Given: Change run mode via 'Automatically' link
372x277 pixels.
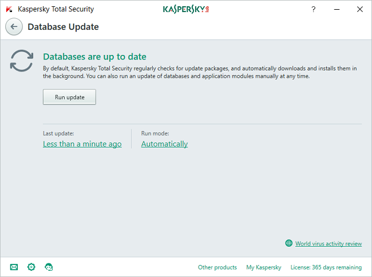Looking at the screenshot, I should pos(164,144).
